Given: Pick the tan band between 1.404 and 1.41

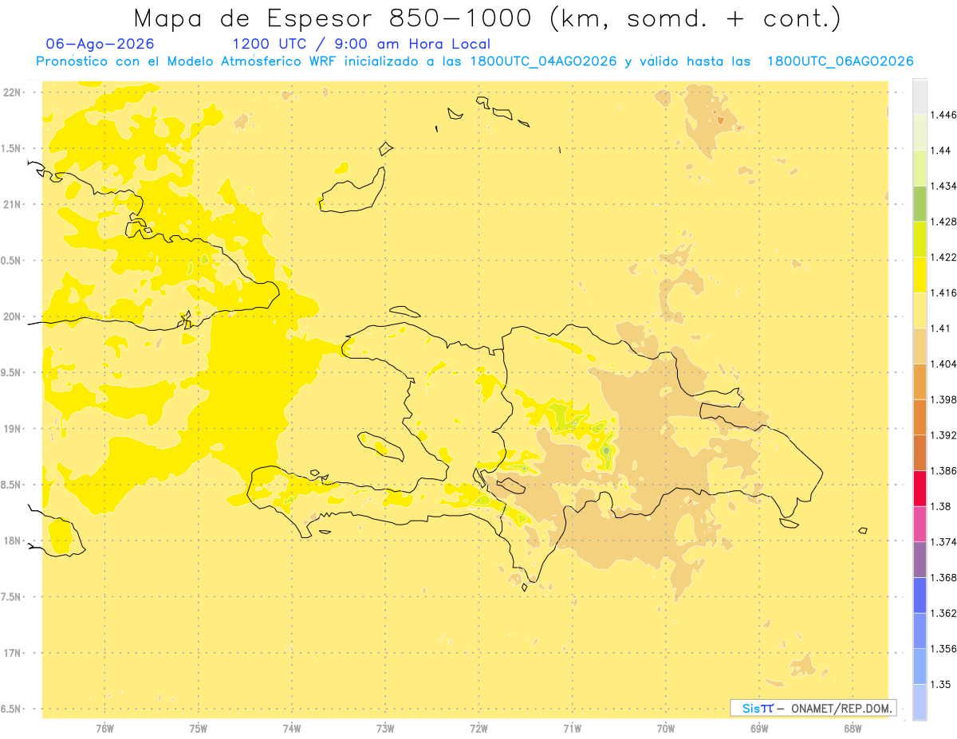Looking at the screenshot, I should click(x=920, y=346).
